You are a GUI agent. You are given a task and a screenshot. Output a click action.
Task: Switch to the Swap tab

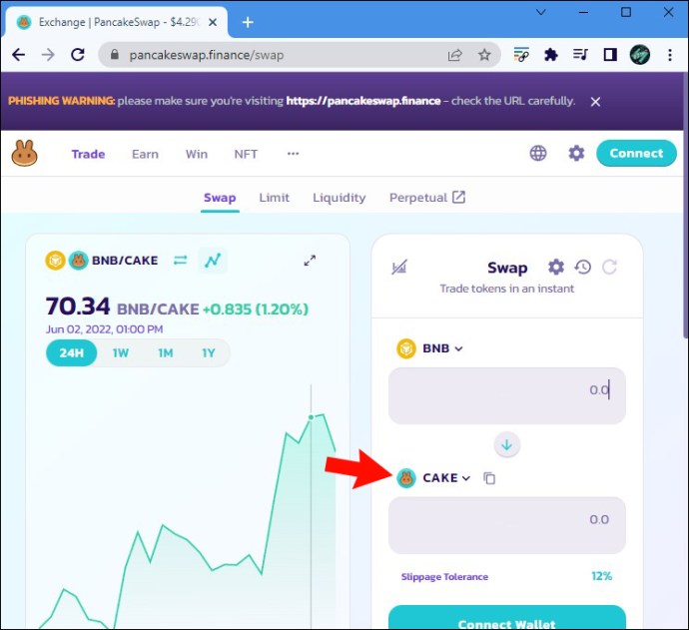pyautogui.click(x=220, y=198)
